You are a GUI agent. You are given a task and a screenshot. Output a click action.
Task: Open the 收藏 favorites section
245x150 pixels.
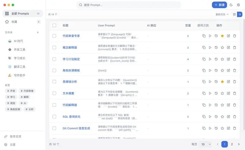pos(14,22)
